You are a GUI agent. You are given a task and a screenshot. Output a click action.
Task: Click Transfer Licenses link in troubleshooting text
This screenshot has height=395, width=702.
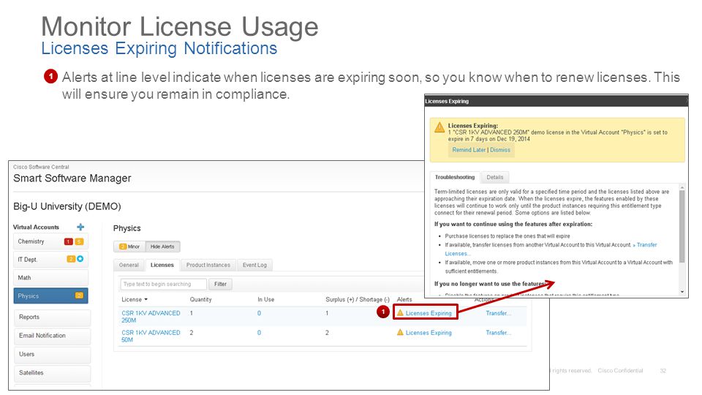646,245
